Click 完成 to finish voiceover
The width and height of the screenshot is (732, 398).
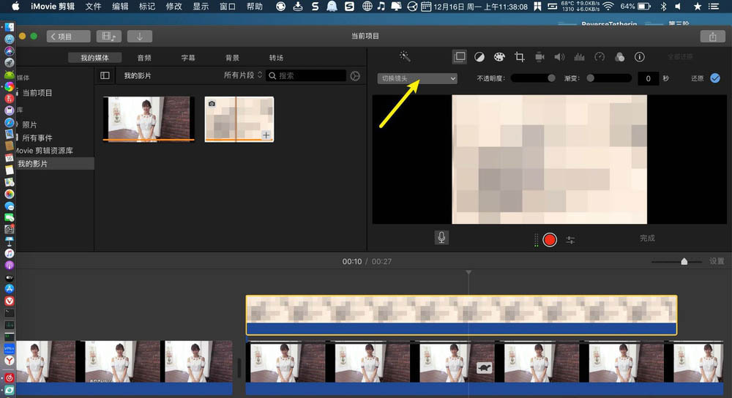tap(647, 238)
